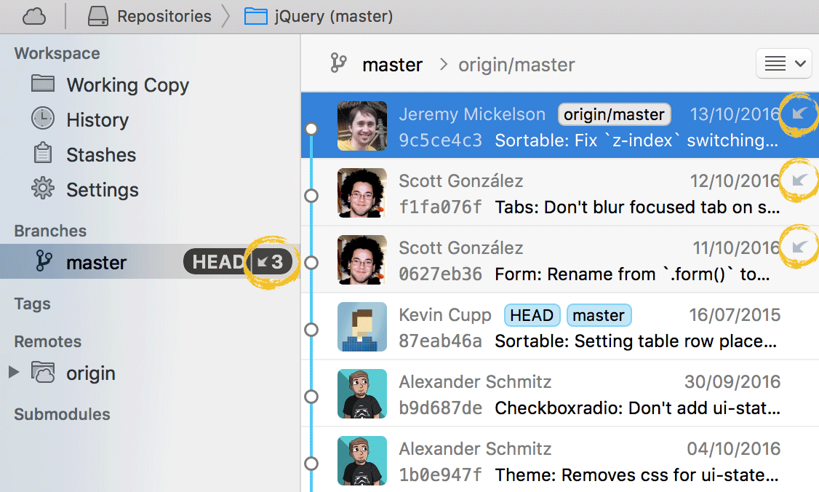Click the HEAD badge on the Kevin Cupp commit

click(x=532, y=315)
